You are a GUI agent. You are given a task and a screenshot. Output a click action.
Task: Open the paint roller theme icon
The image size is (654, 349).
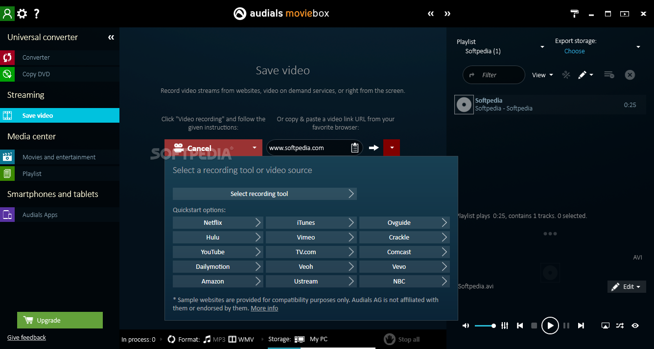click(x=575, y=14)
